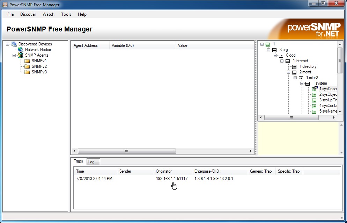Click the MIB tree horizontal scrollbar thumb
Image resolution: width=347 pixels, height=223 pixels.
coord(291,117)
